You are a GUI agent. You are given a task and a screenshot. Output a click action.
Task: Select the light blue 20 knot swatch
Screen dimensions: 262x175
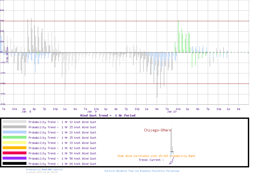(x=14, y=132)
